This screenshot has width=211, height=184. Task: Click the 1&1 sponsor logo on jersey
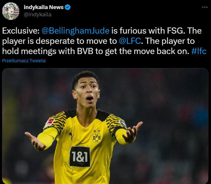[80, 157]
